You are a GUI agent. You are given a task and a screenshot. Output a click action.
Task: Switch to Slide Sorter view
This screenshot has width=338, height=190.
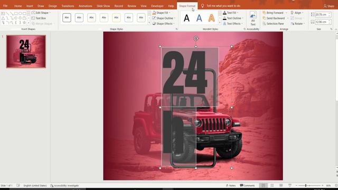[273, 185]
